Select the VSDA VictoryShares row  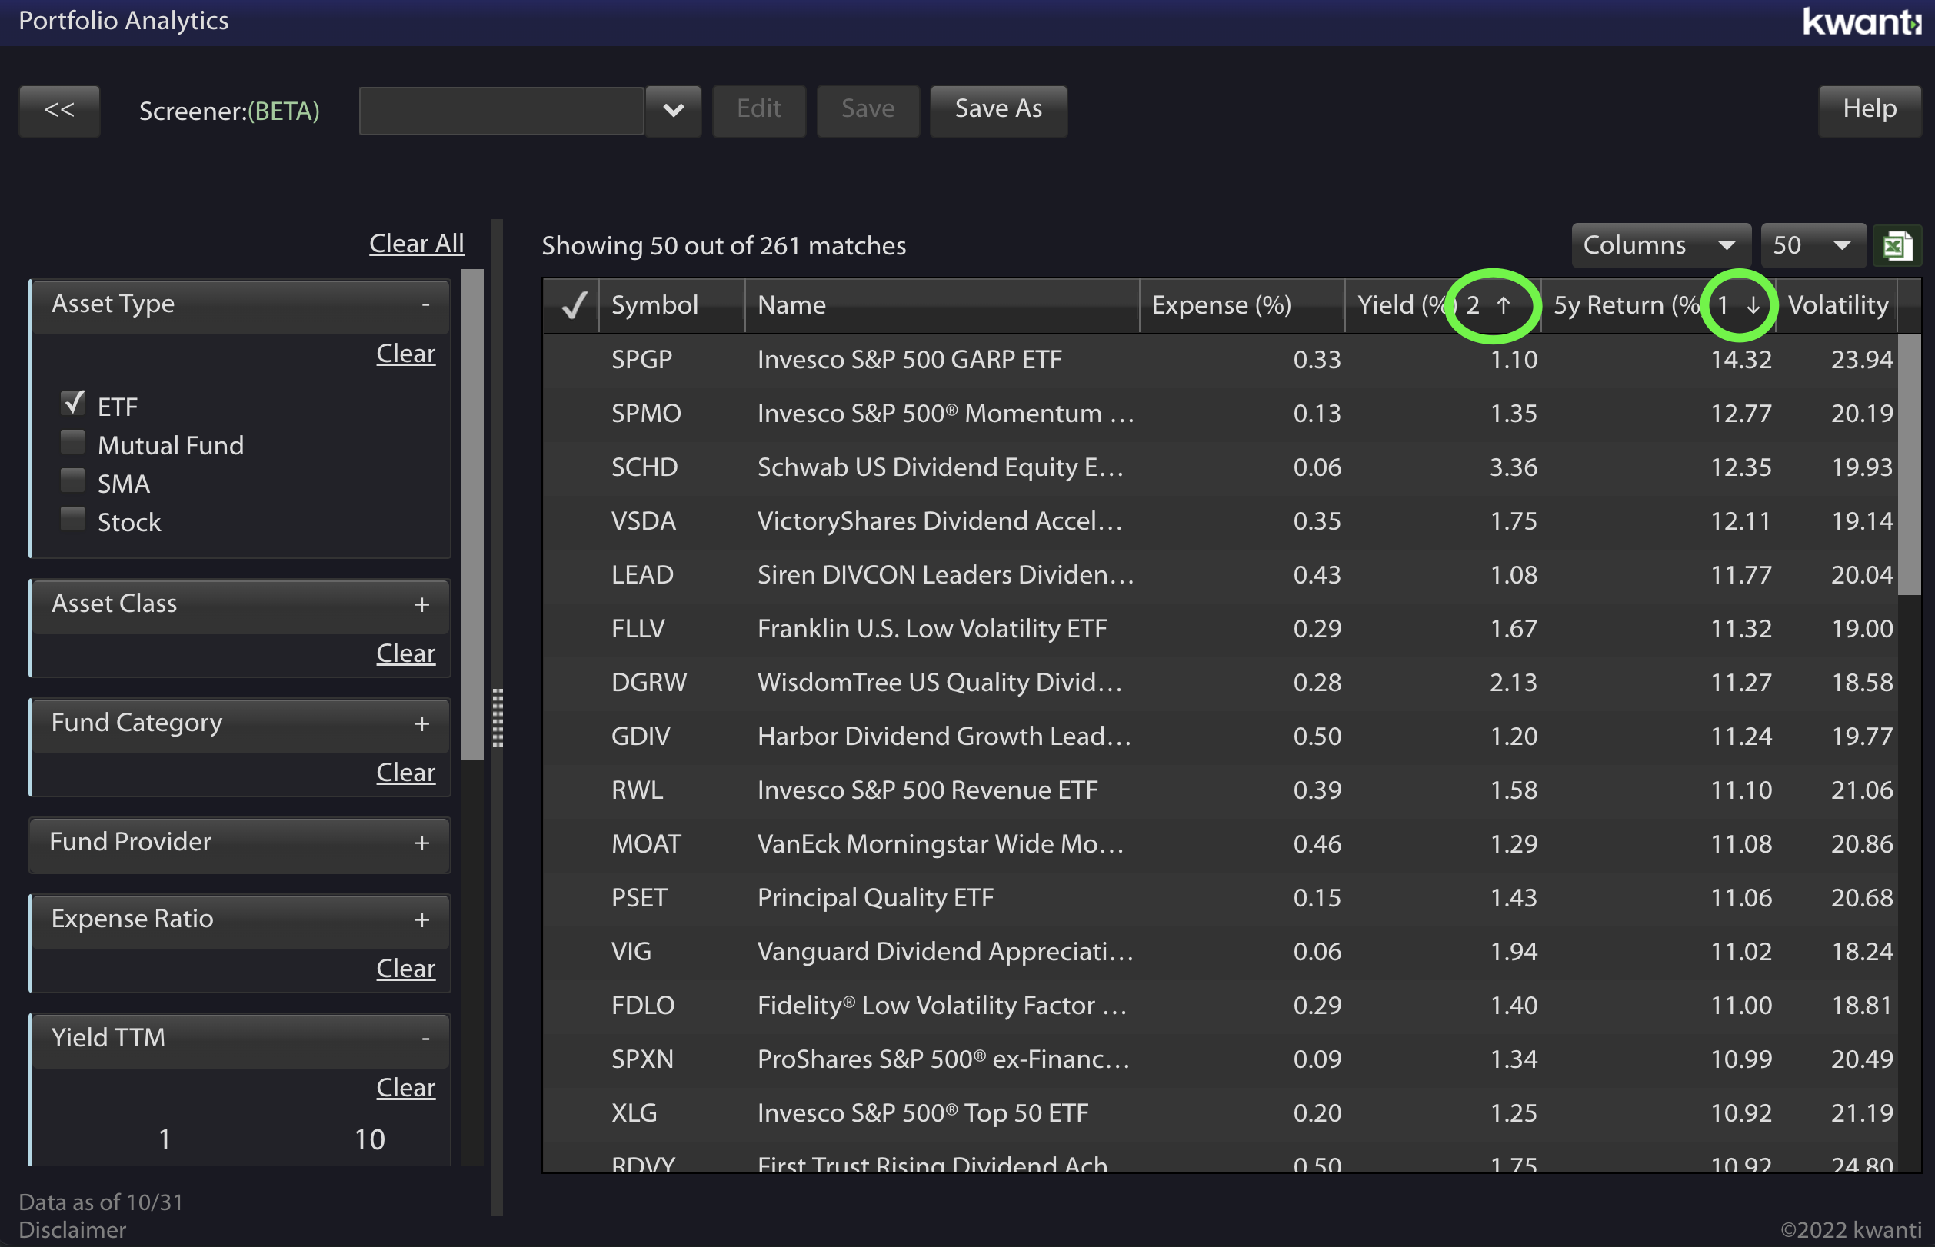click(1220, 521)
